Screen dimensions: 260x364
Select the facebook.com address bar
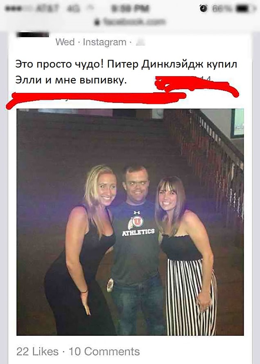point(130,22)
